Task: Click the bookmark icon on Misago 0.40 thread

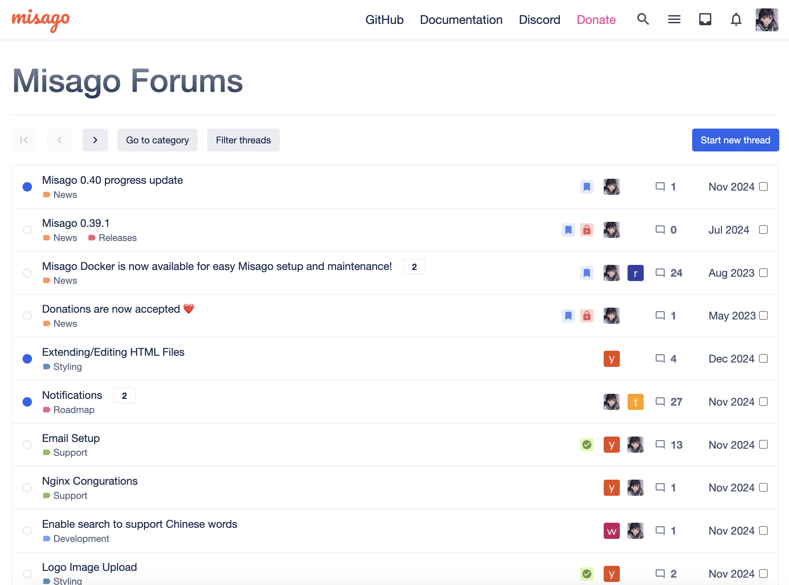Action: point(587,186)
